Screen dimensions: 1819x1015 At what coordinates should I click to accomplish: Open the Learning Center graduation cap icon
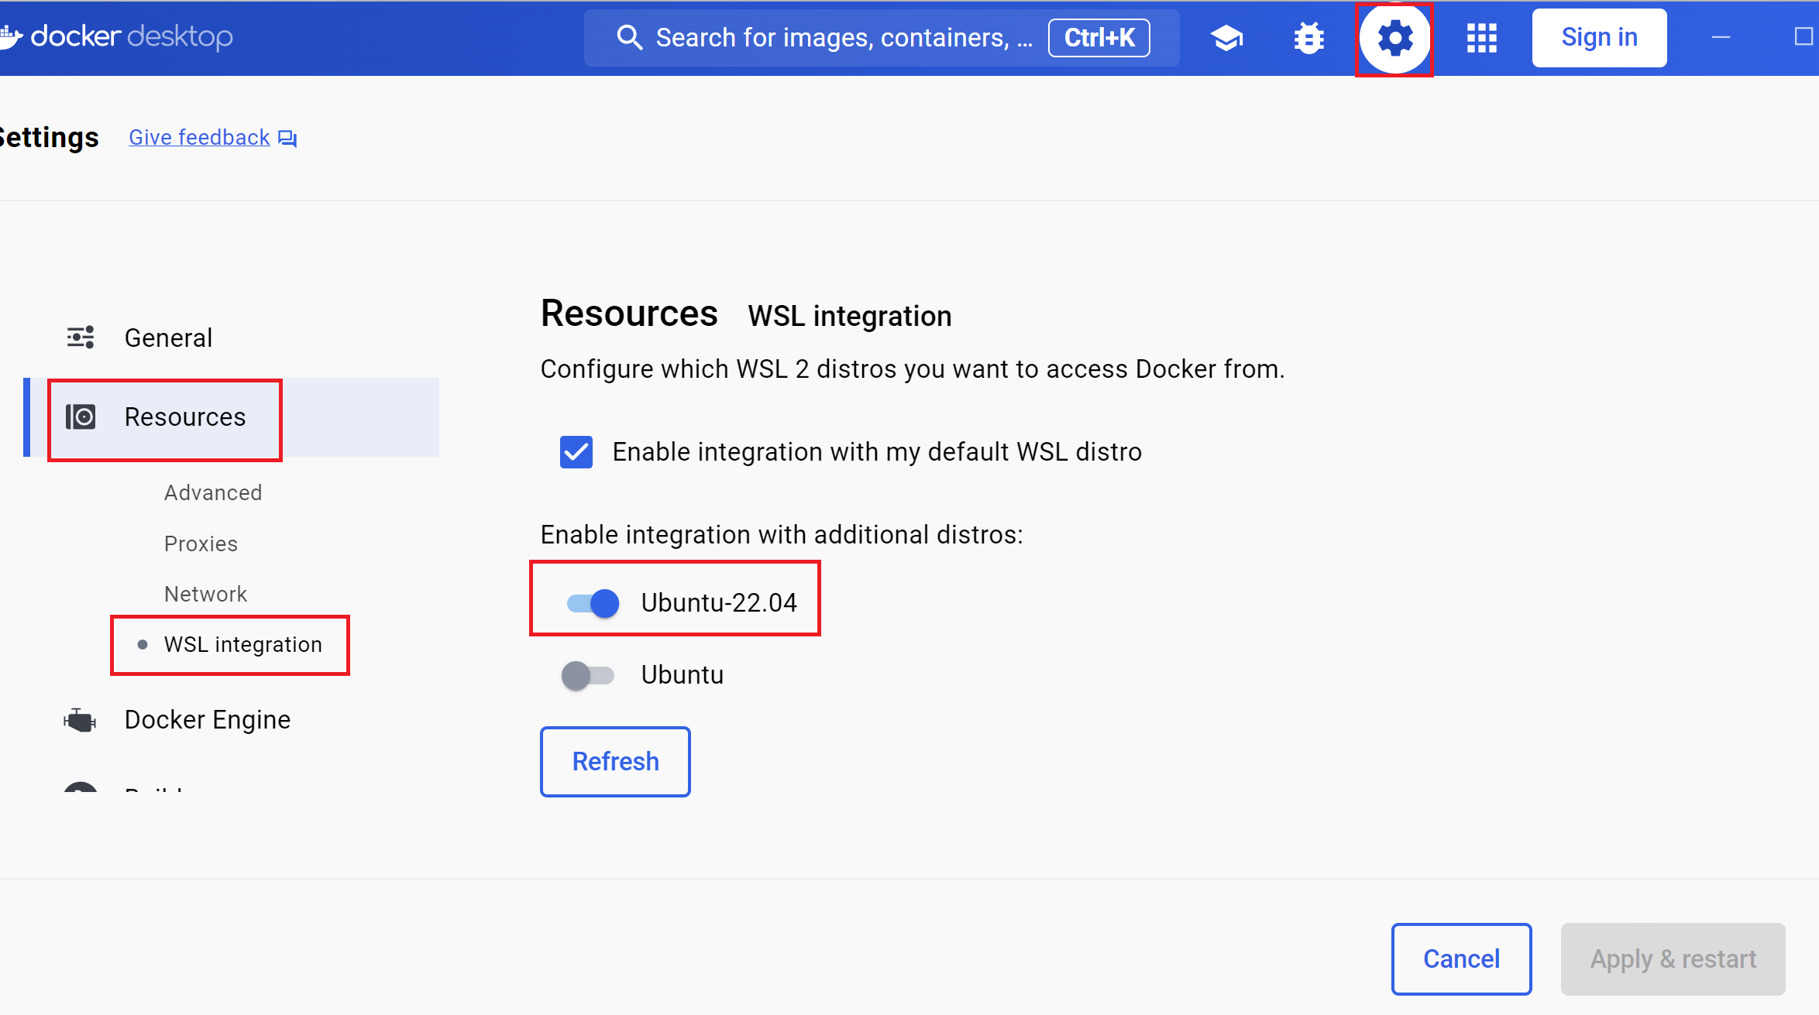pyautogui.click(x=1226, y=38)
